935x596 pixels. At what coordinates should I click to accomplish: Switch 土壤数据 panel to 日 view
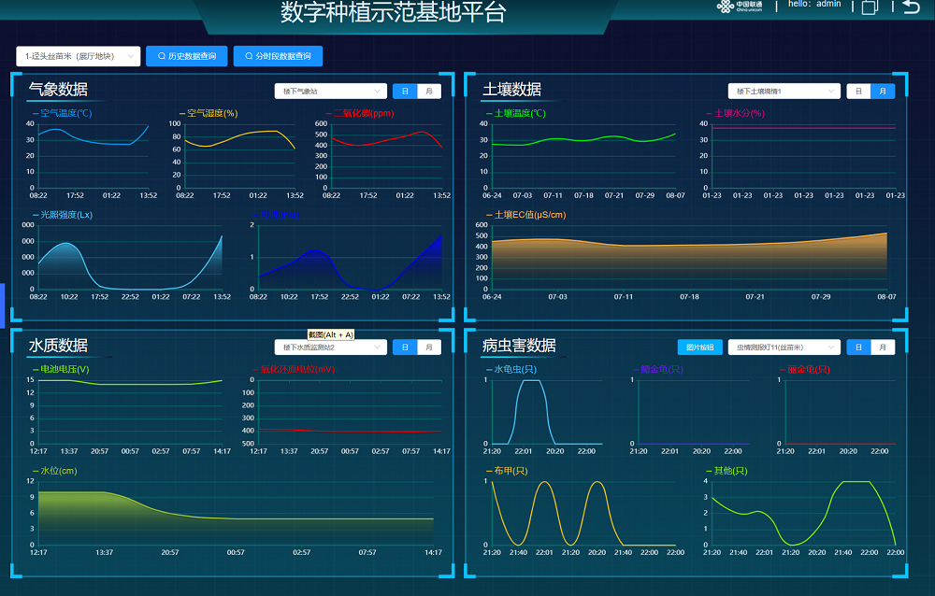pos(858,92)
